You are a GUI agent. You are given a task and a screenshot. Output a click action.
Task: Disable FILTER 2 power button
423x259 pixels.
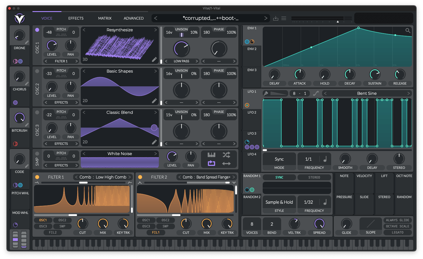point(140,177)
